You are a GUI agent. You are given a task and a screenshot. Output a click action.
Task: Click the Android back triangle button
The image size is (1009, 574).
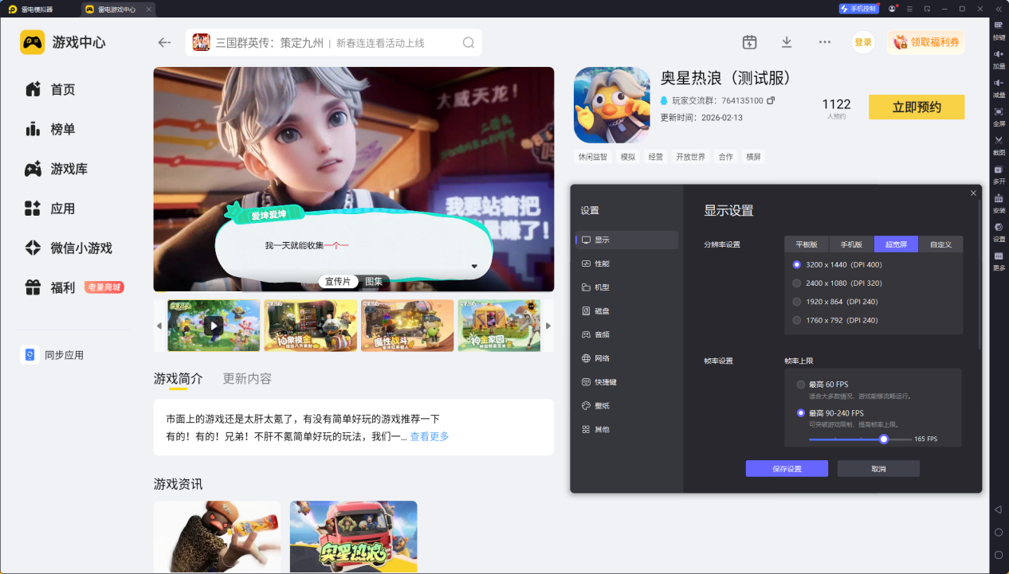click(998, 510)
